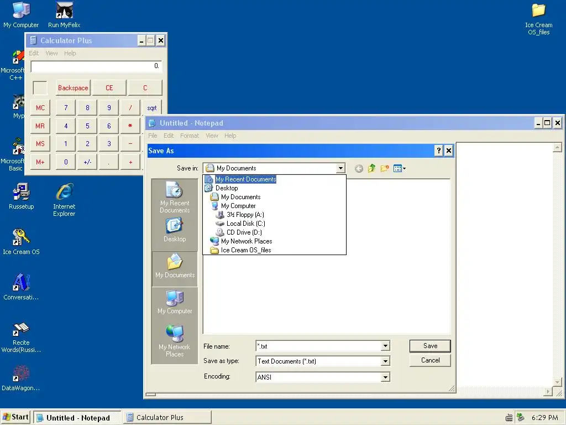This screenshot has height=425, width=566.
Task: Open Microsoft Basic desktop shortcut
Action: coord(14,155)
